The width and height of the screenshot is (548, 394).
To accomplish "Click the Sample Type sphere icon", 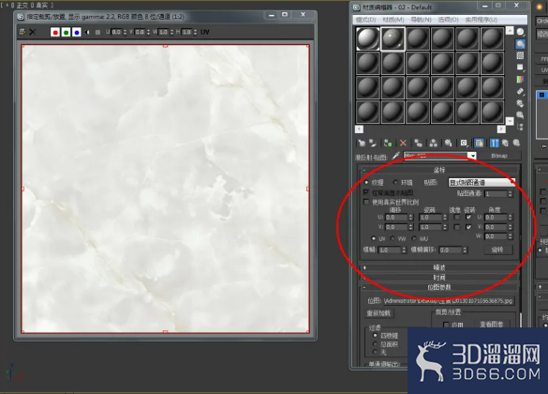I will click(x=520, y=32).
